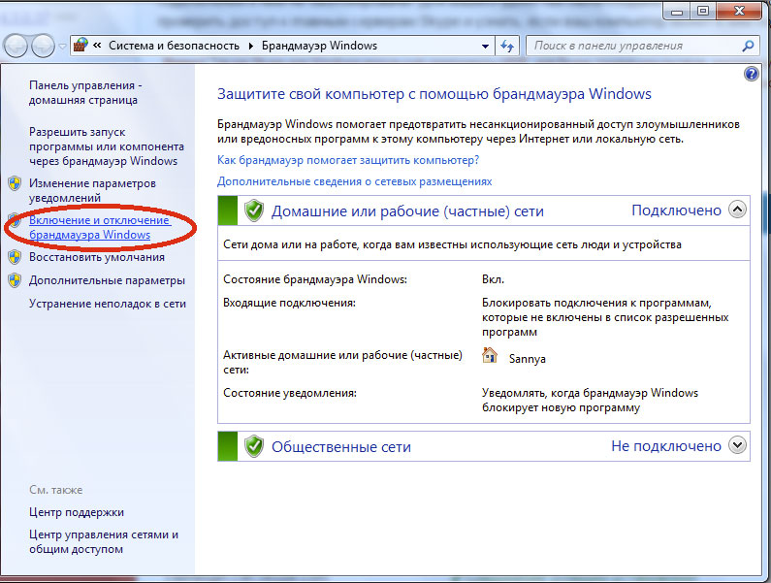Expand 'Общественные сети' with chevron down

pos(738,445)
